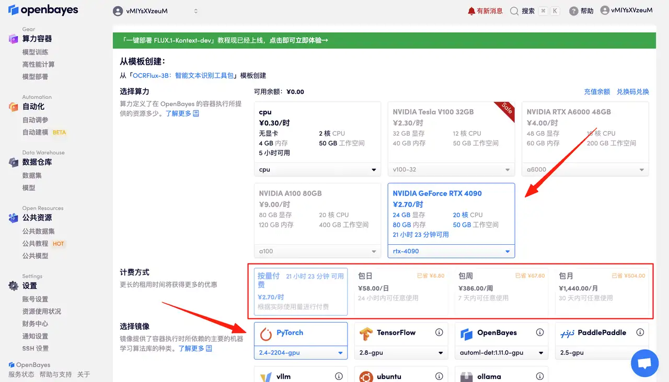Open the v100-32 variant dropdown
669x382 pixels.
[451, 170]
